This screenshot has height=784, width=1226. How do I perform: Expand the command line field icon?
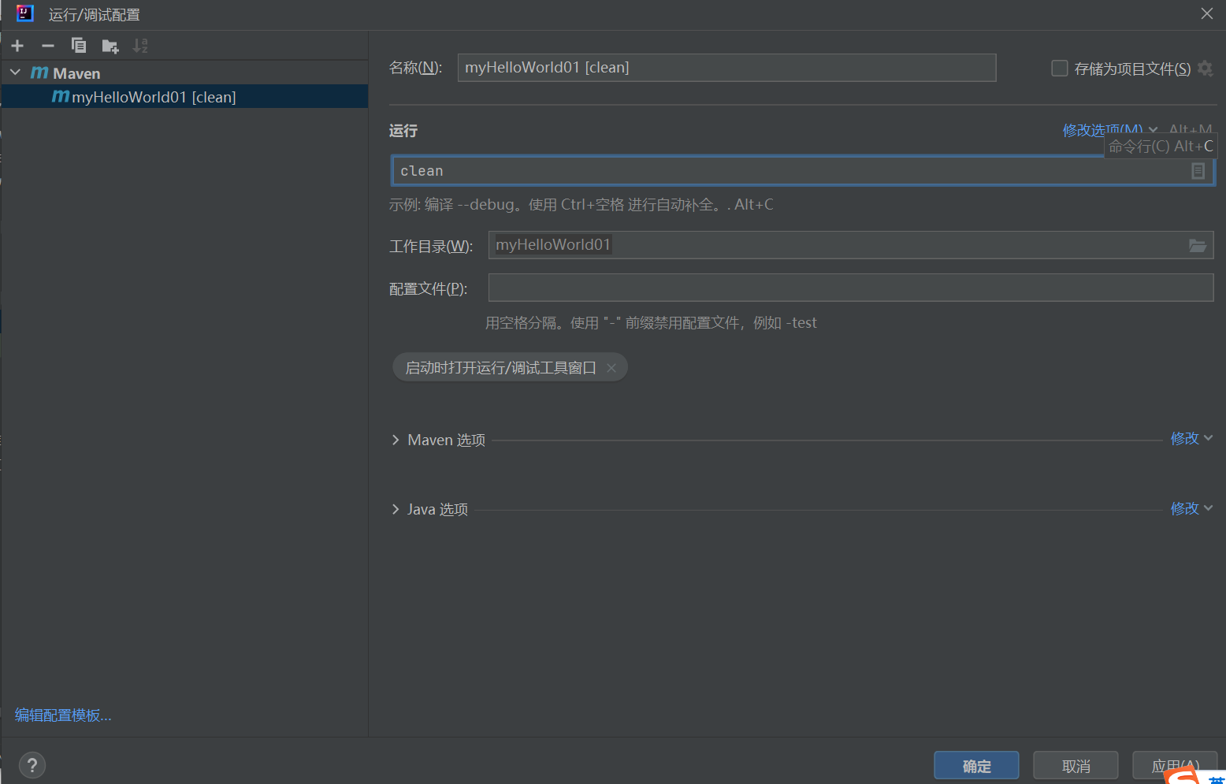1198,171
